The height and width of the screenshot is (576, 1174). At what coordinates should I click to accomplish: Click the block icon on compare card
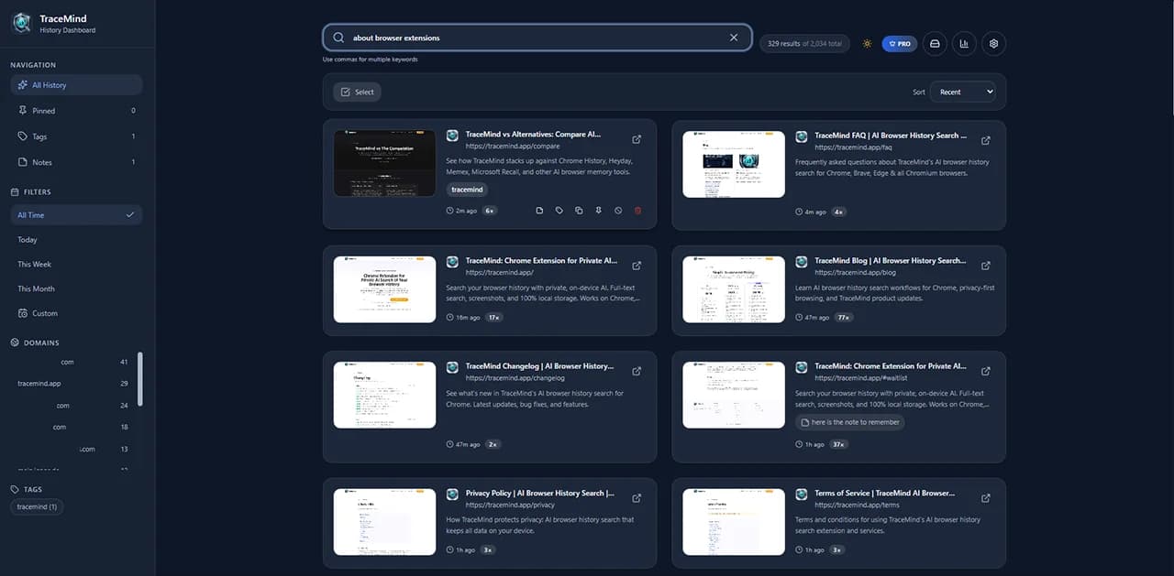618,211
